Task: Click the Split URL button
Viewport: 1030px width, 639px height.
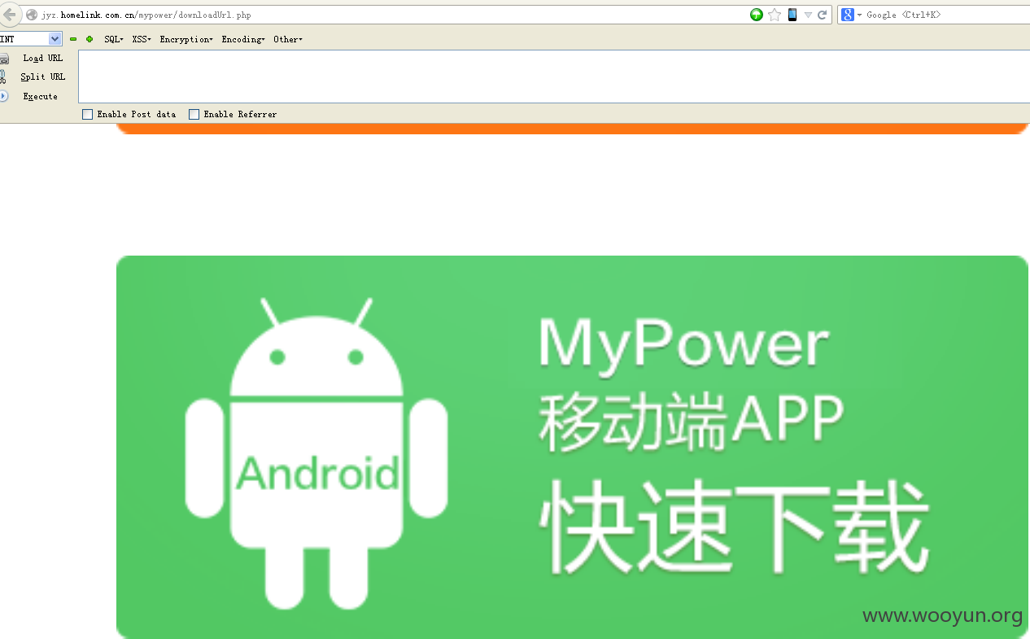Action: click(x=43, y=77)
